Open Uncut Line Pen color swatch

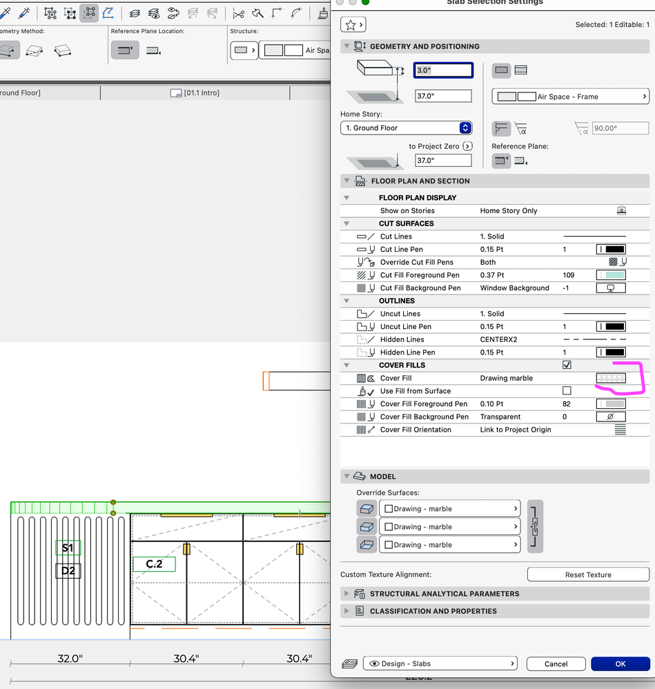click(x=611, y=326)
